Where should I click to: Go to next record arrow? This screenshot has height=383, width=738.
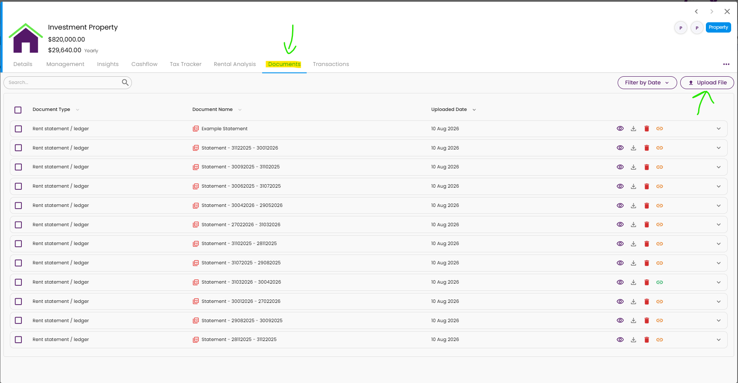click(x=712, y=12)
